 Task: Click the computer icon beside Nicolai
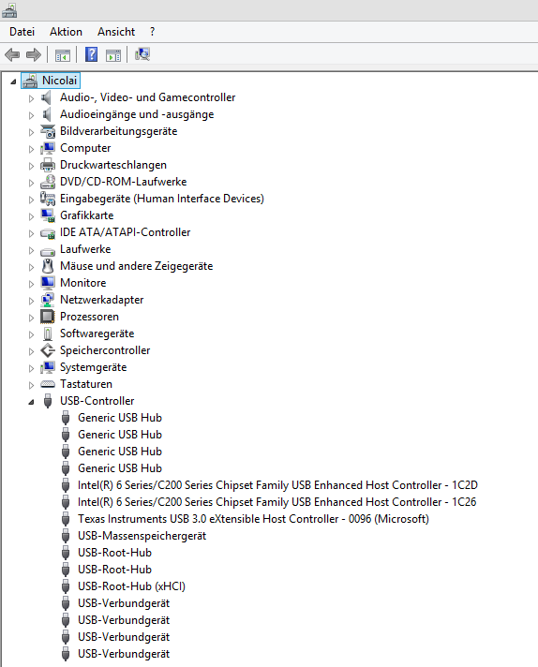30,81
